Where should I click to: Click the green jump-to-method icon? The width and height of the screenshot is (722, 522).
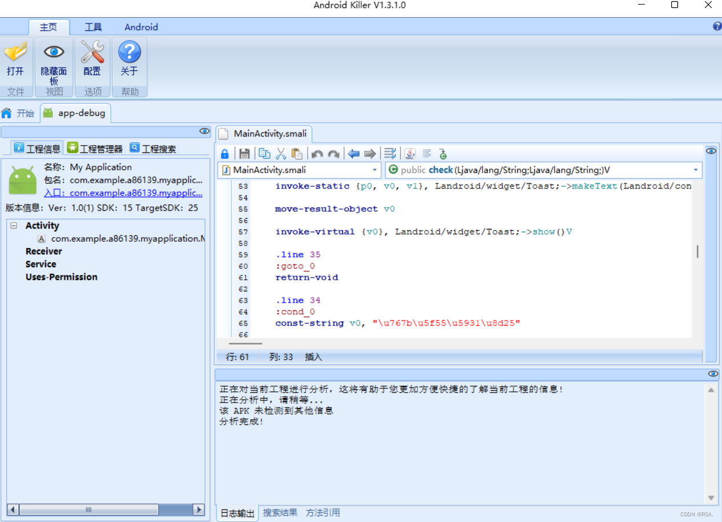click(x=443, y=154)
